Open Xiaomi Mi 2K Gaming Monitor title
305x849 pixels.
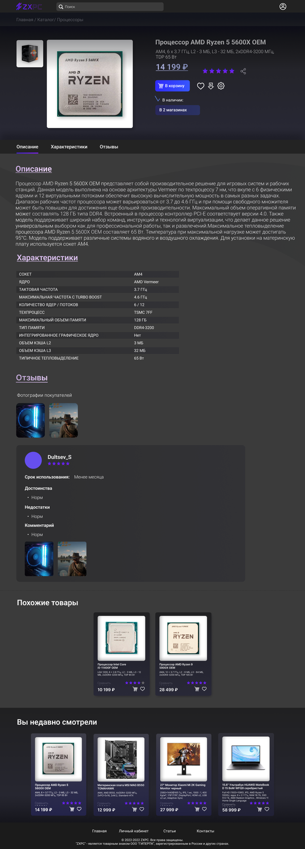click(182, 787)
